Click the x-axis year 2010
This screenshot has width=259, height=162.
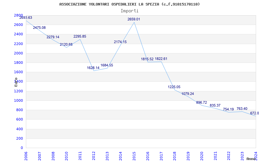coord(67,156)
